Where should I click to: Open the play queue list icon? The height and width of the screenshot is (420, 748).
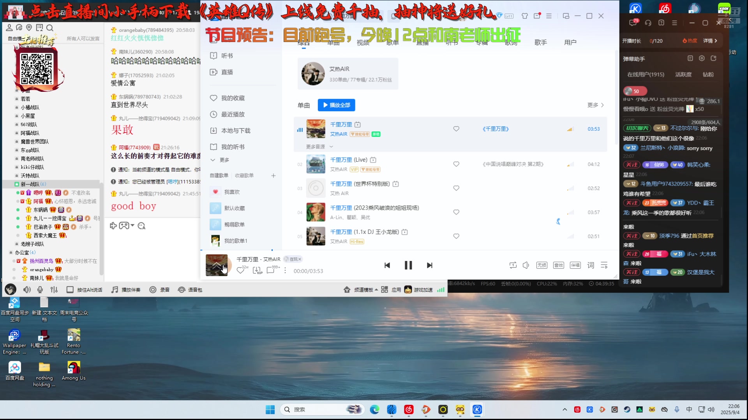point(604,265)
